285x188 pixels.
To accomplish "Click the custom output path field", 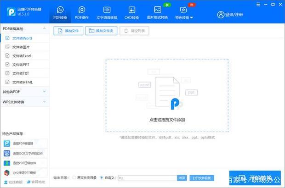I will tap(147, 177).
